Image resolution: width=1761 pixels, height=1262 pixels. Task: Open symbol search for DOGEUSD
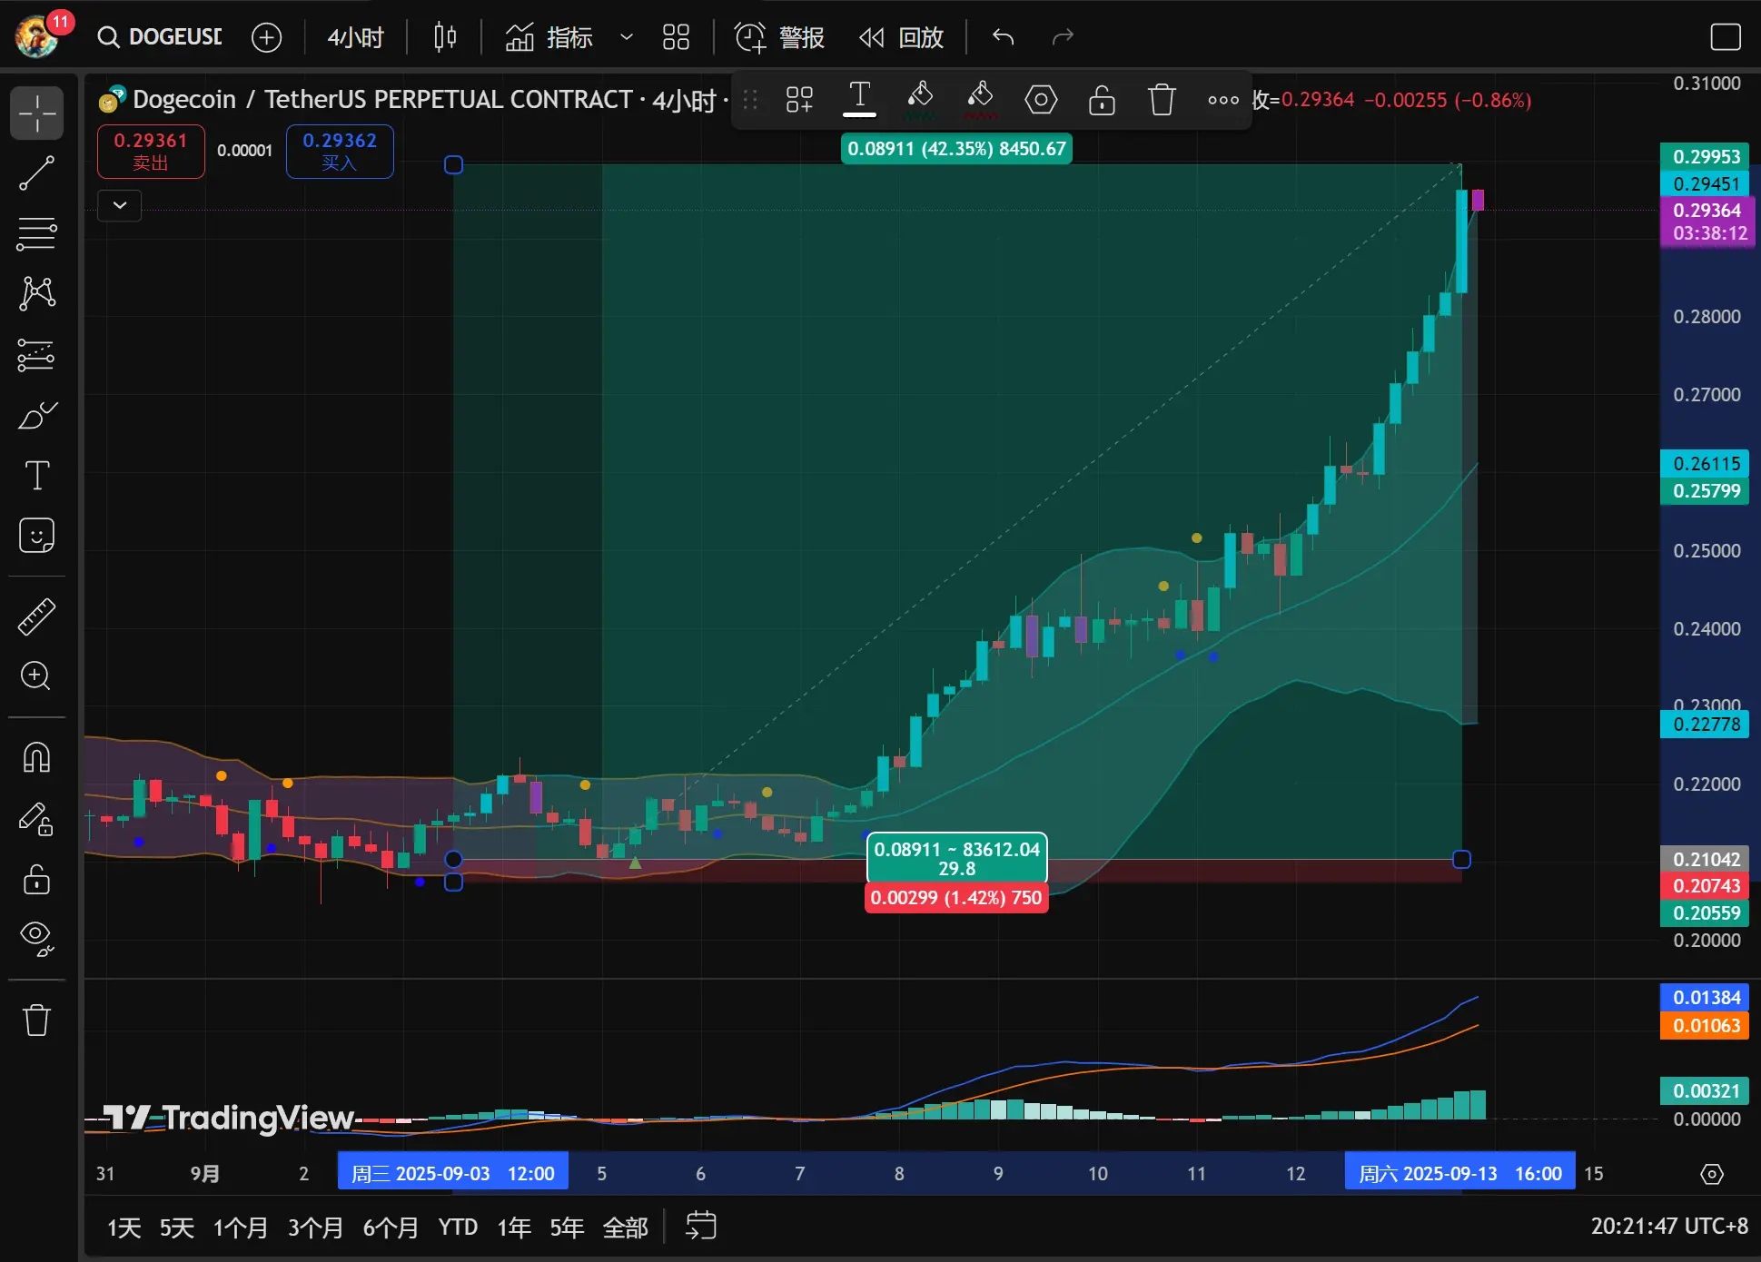click(161, 37)
